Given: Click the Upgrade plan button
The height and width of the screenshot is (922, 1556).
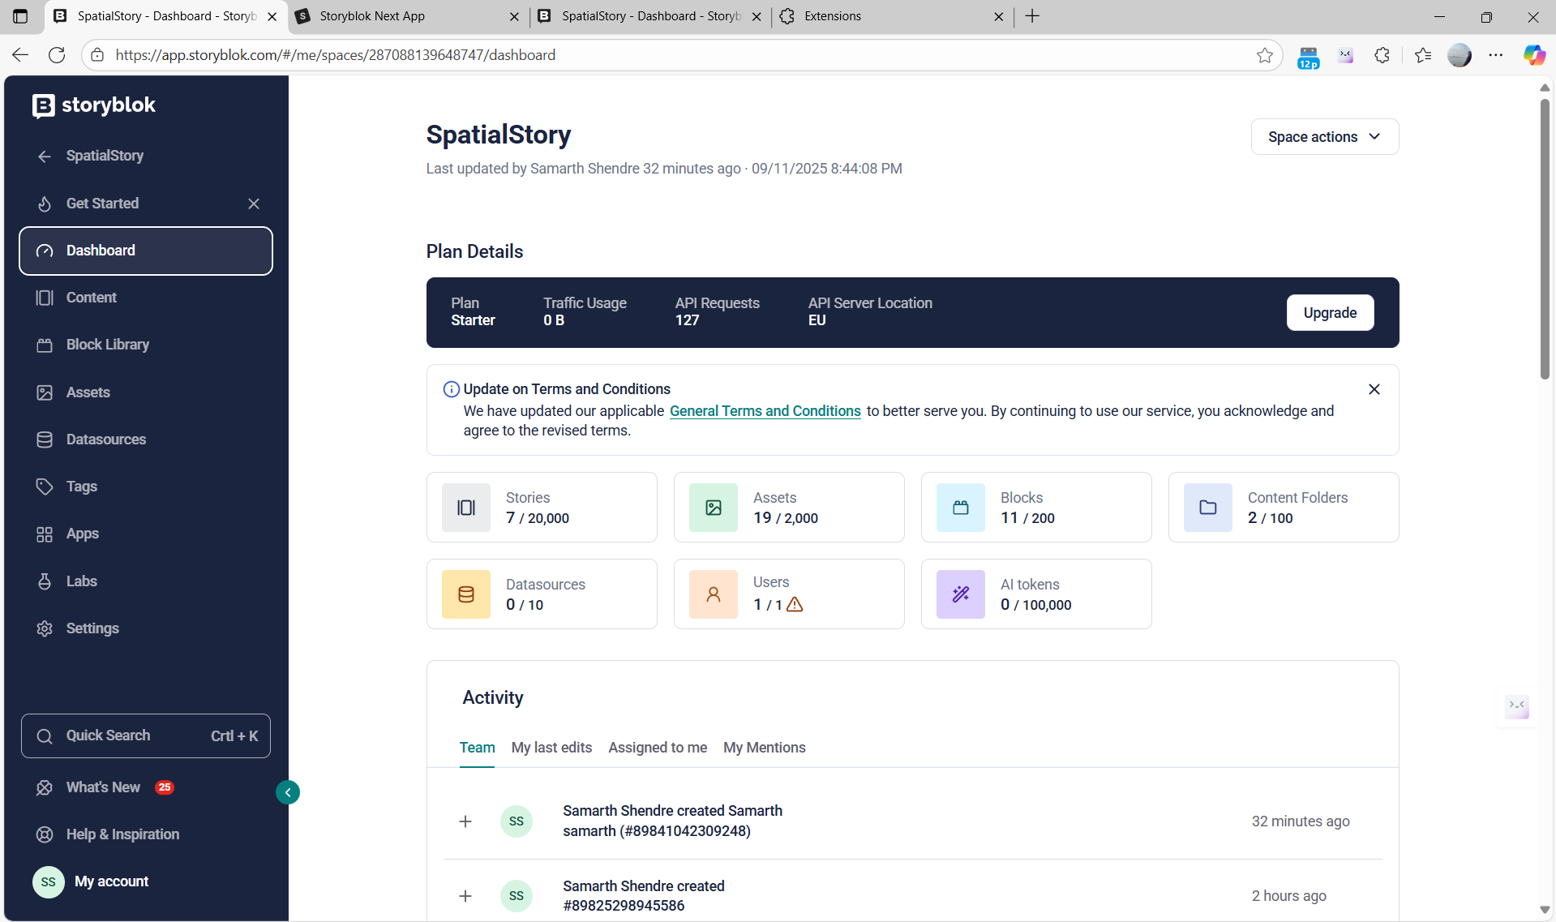Looking at the screenshot, I should pyautogui.click(x=1330, y=313).
